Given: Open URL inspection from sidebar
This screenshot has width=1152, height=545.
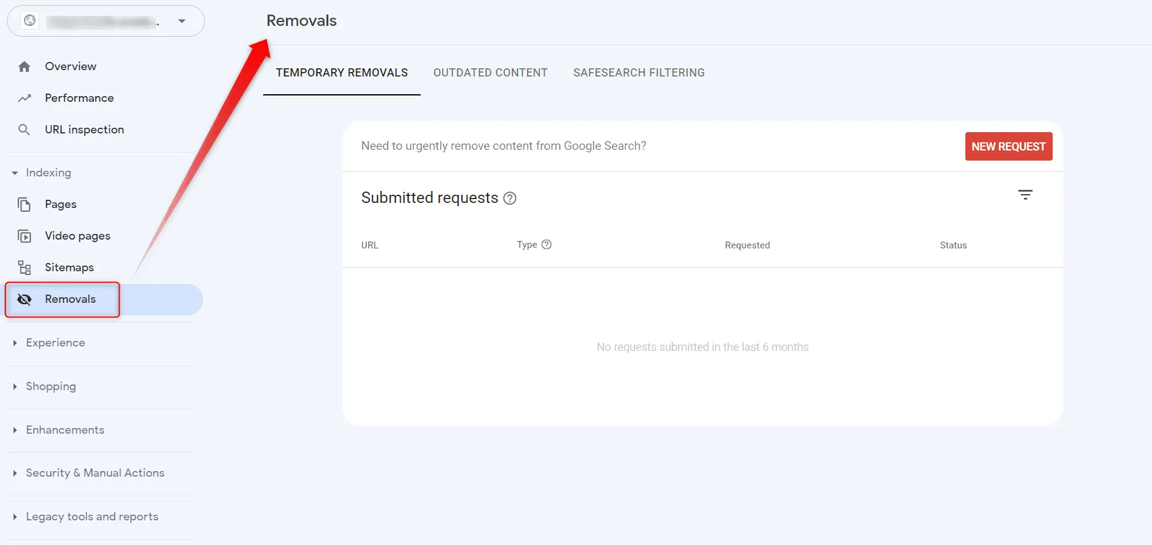Looking at the screenshot, I should pos(85,130).
